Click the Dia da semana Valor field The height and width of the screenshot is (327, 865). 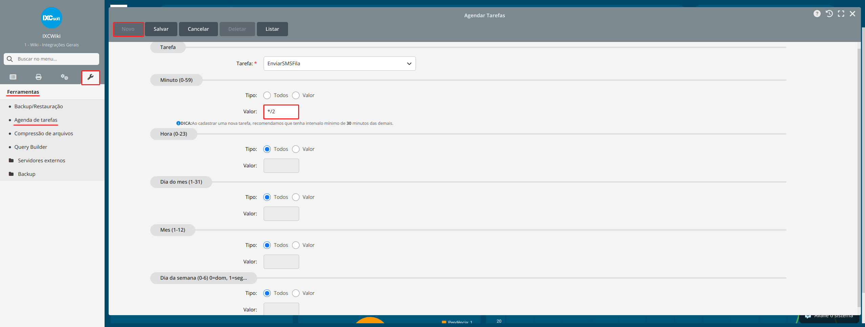tap(281, 309)
